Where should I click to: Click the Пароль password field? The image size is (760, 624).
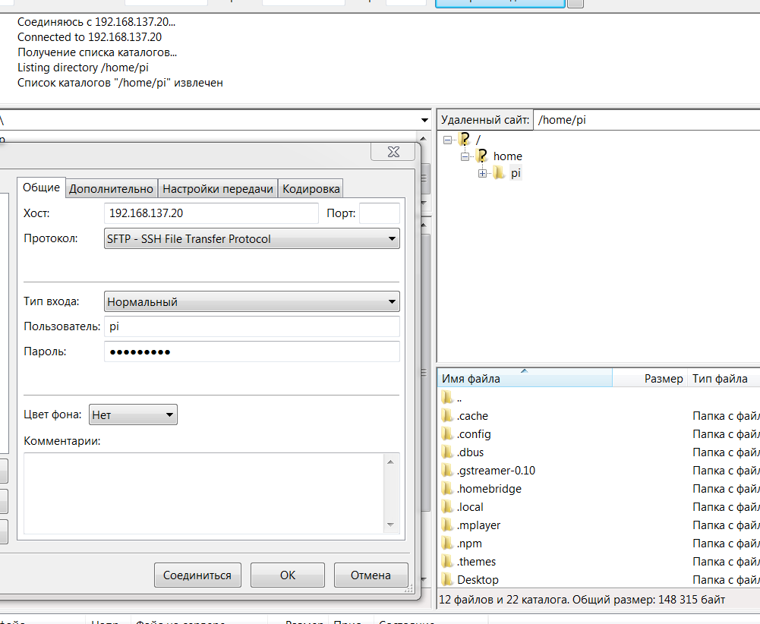(x=252, y=351)
